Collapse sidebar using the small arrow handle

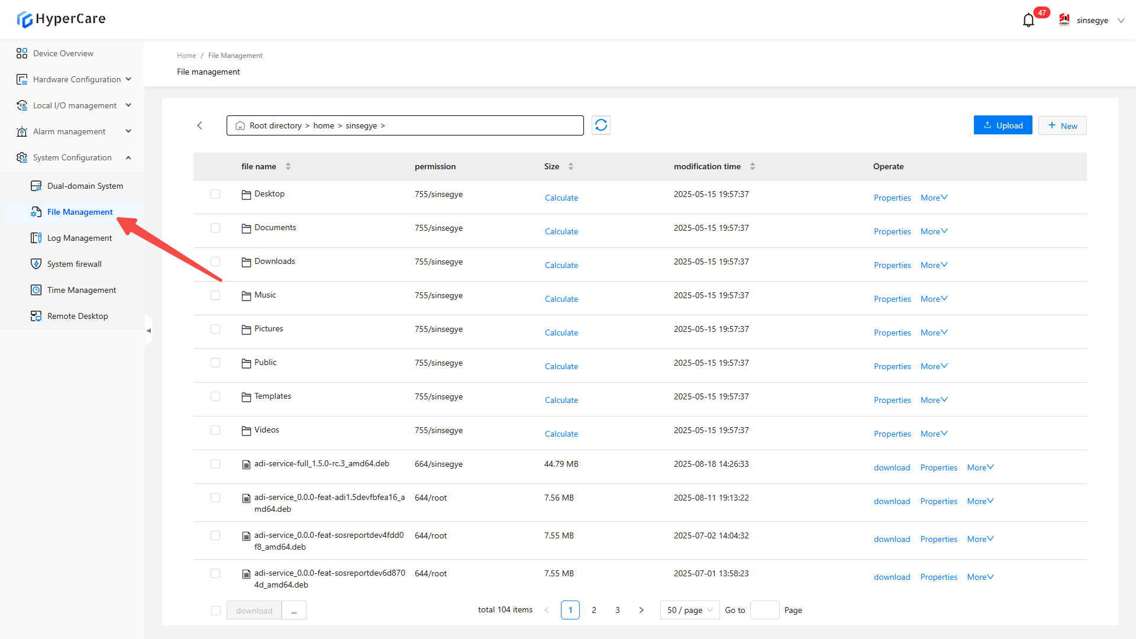click(x=149, y=331)
